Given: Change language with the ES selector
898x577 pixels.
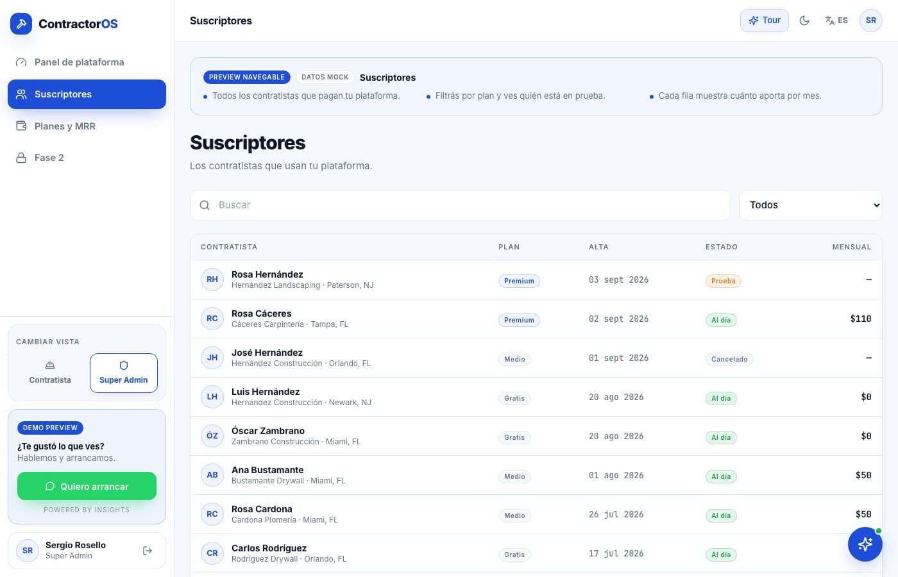Looking at the screenshot, I should (x=836, y=21).
